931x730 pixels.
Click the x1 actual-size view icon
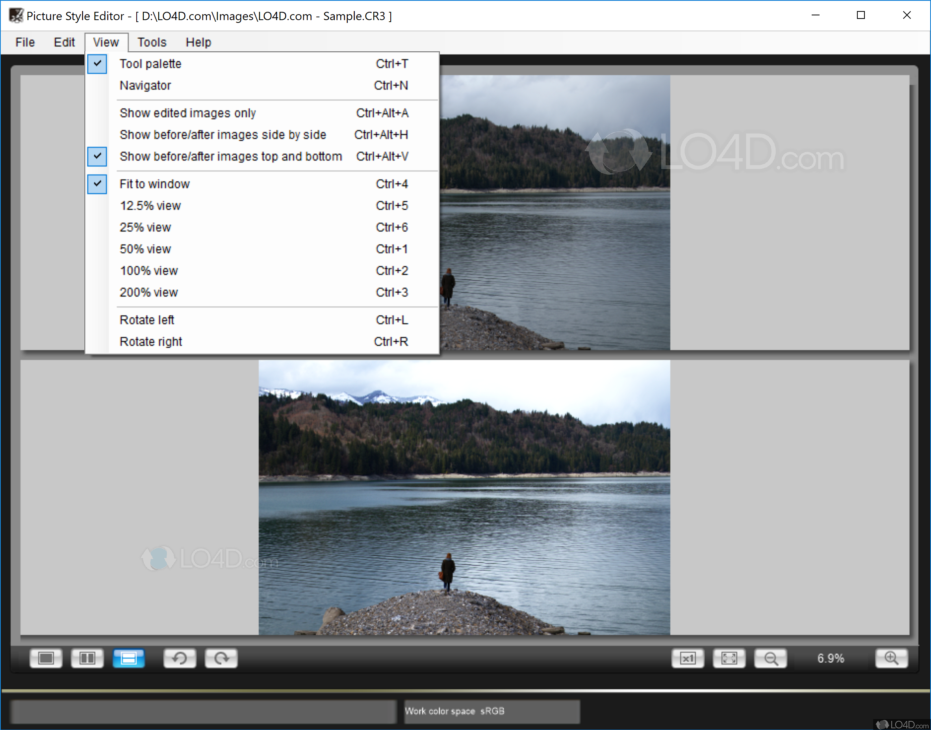coord(688,658)
